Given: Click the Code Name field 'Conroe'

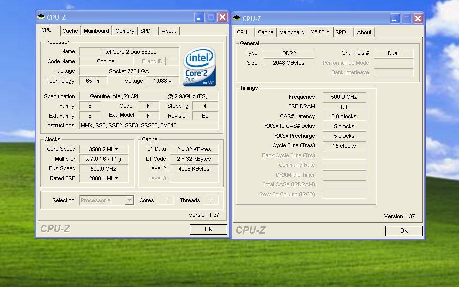Looking at the screenshot, I should click(106, 61).
